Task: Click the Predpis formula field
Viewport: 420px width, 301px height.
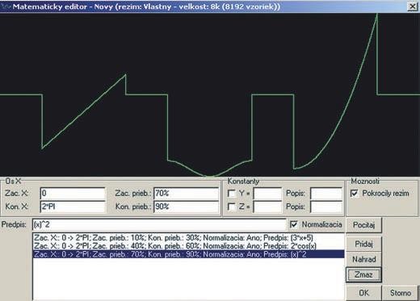Action: click(x=159, y=224)
